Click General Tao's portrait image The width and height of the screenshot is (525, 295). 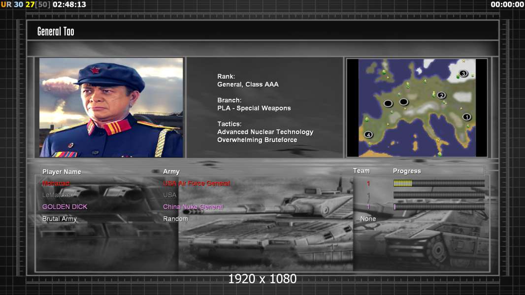(111, 108)
